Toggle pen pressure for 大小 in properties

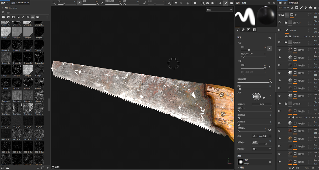[270, 48]
